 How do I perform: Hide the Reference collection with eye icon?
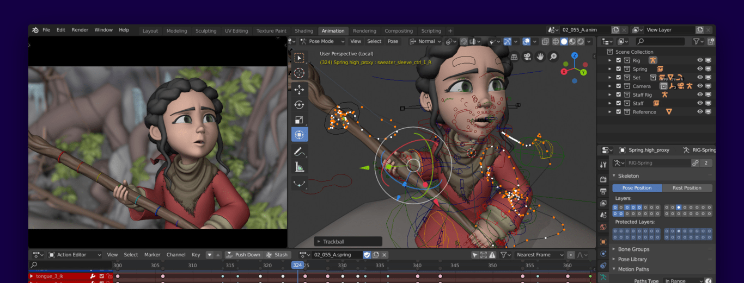click(700, 112)
